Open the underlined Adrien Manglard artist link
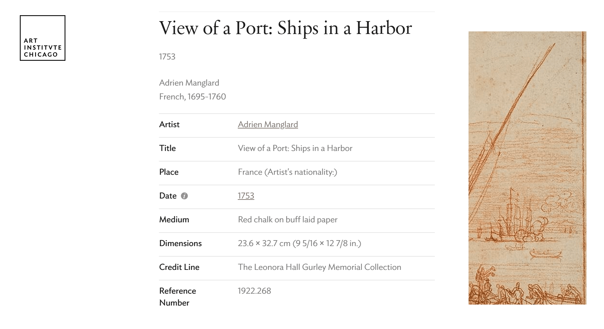Viewport: 604px width, 329px height. click(268, 125)
